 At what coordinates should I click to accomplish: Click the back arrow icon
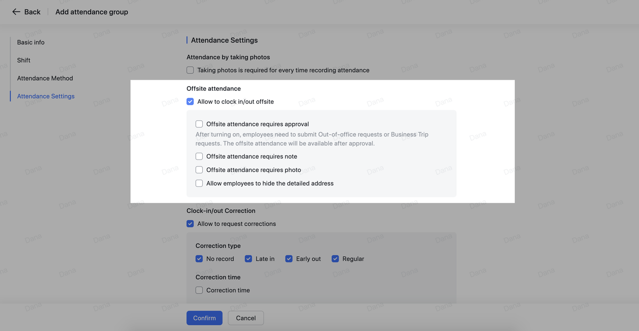tap(16, 11)
